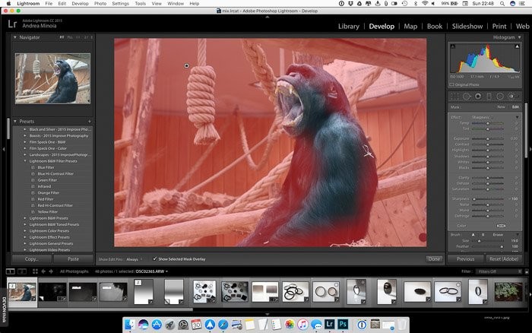
Task: Select brush B
Action: pyautogui.click(x=483, y=235)
